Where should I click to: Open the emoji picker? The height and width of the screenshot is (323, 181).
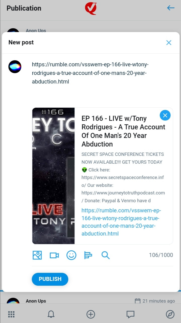click(x=71, y=255)
